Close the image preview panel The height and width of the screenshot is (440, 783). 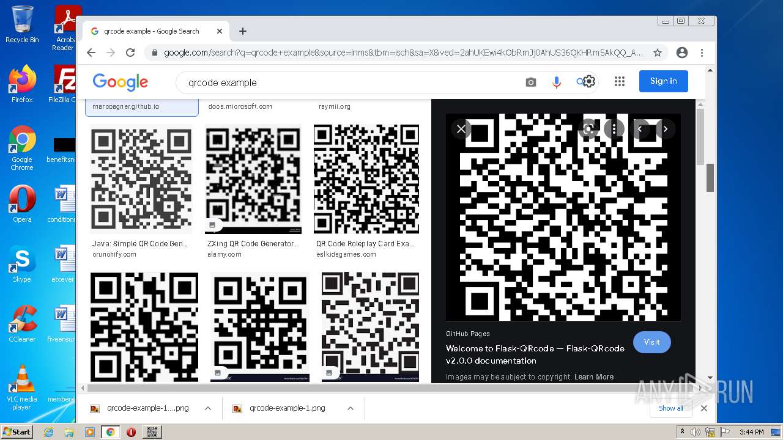[x=461, y=128]
